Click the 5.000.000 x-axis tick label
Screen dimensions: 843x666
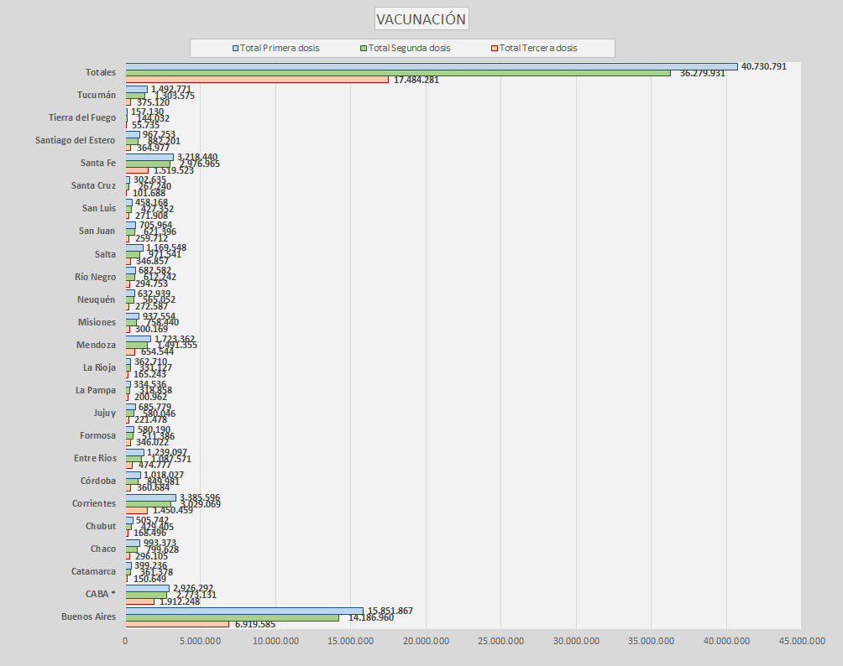[200, 641]
